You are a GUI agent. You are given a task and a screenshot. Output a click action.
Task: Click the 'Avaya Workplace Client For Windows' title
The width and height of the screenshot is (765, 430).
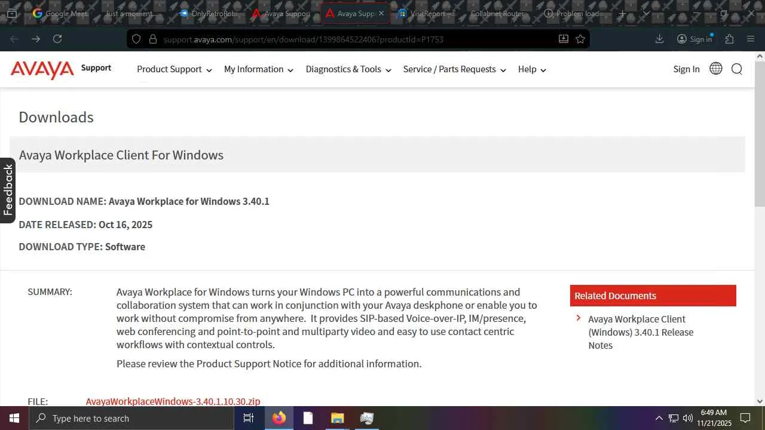tap(121, 155)
